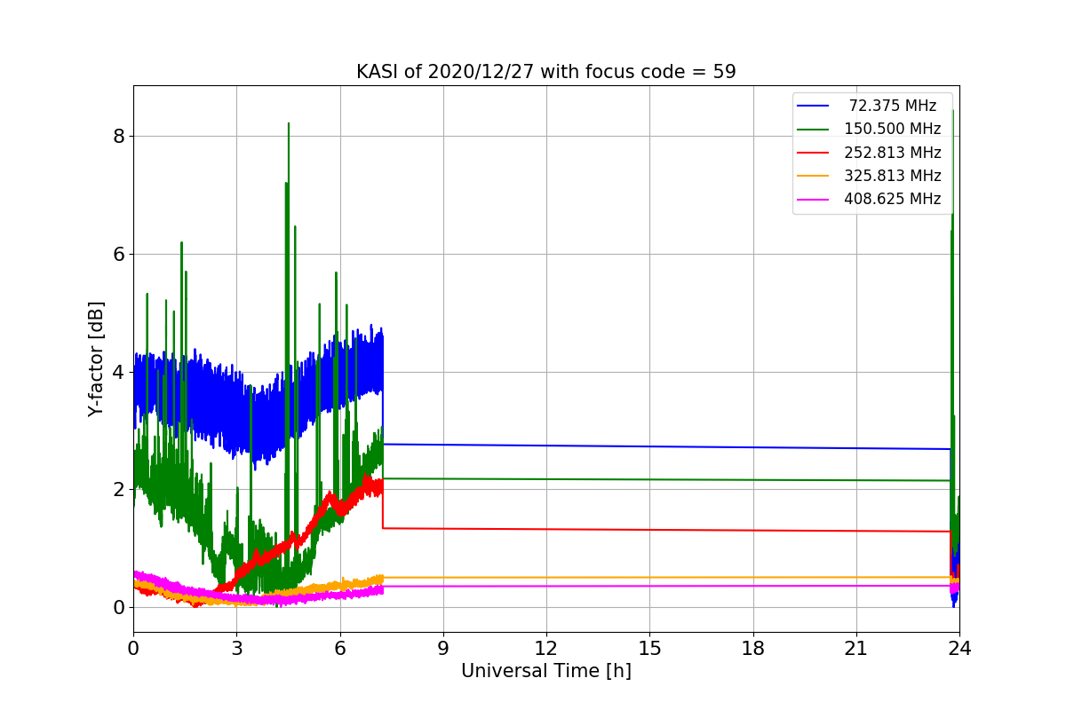Click the y-axis tick label 8
1066x710 pixels.
tap(118, 136)
